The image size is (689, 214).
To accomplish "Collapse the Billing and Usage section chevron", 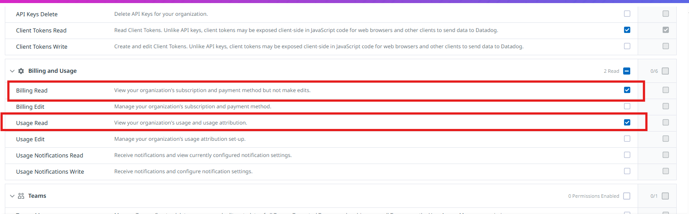I will click(x=12, y=71).
